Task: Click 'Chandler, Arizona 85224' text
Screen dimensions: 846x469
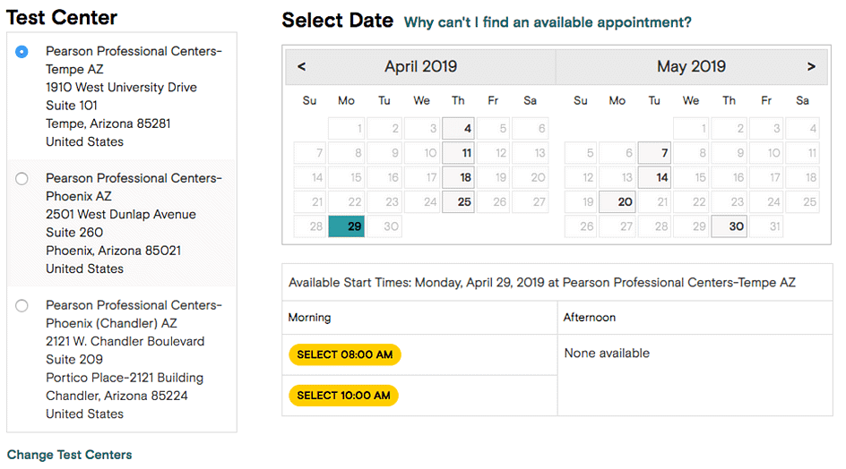Action: (x=117, y=396)
